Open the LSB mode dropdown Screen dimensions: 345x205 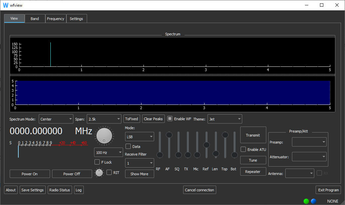point(139,137)
